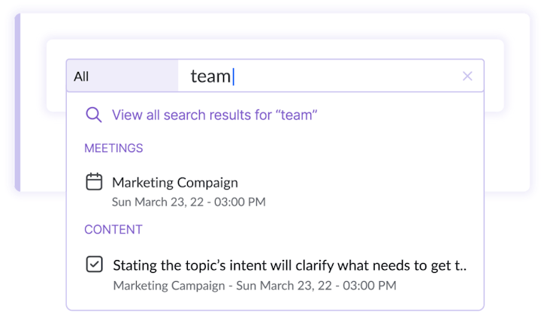Select the date line "Sun March 23, 22 - 03:00 PM" under Marketing Compaign
This screenshot has width=544, height=314.
(x=189, y=202)
